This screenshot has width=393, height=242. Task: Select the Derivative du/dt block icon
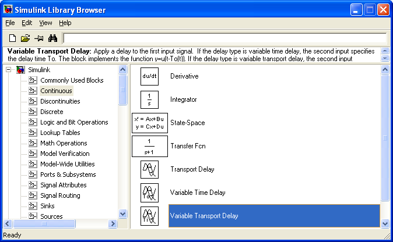coord(149,77)
